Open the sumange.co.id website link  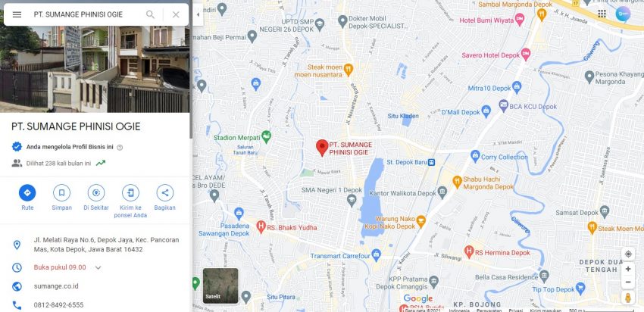(56, 286)
